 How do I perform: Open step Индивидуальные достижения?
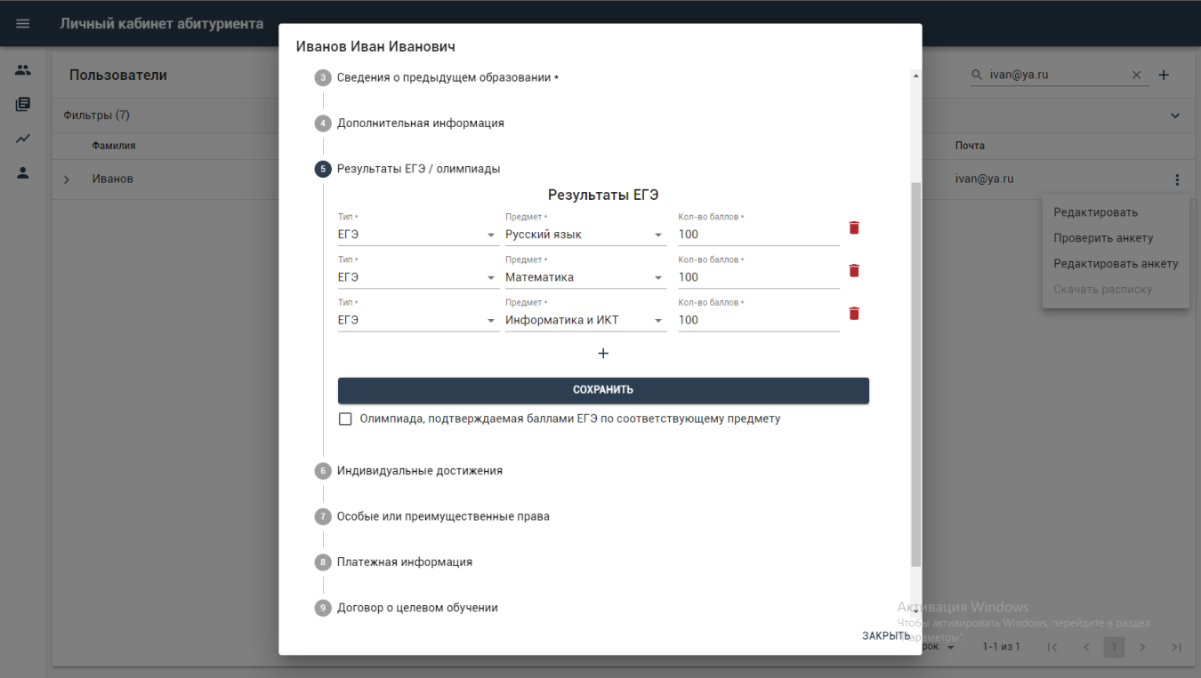[420, 471]
